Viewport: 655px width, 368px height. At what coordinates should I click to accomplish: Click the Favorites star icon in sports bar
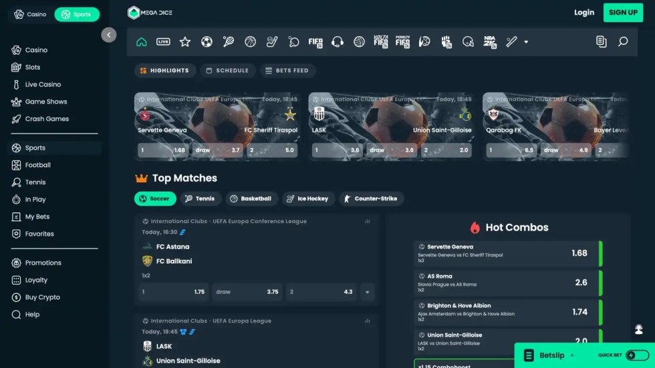[185, 41]
